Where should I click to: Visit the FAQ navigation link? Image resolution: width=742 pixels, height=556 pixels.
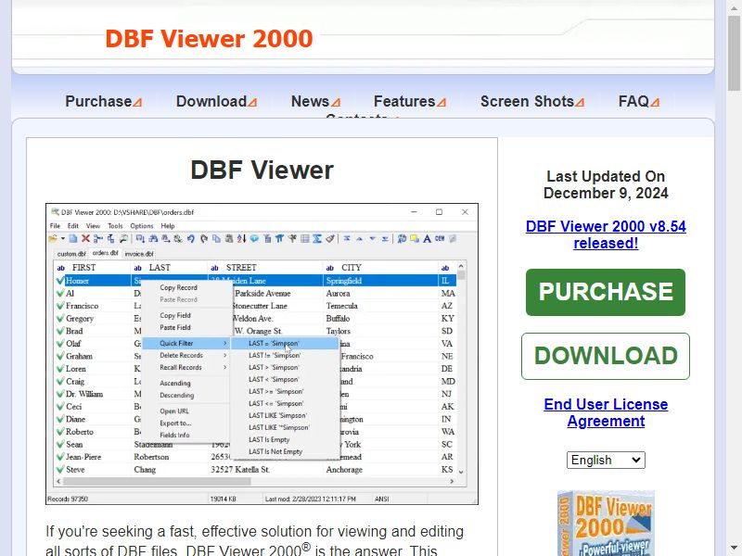(x=639, y=101)
